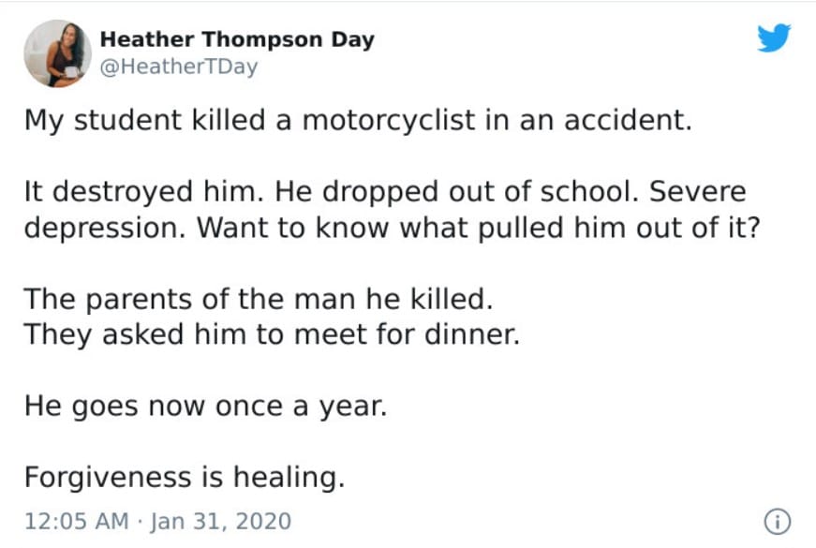Click the 12:05 AM timestamp

[x=77, y=522]
